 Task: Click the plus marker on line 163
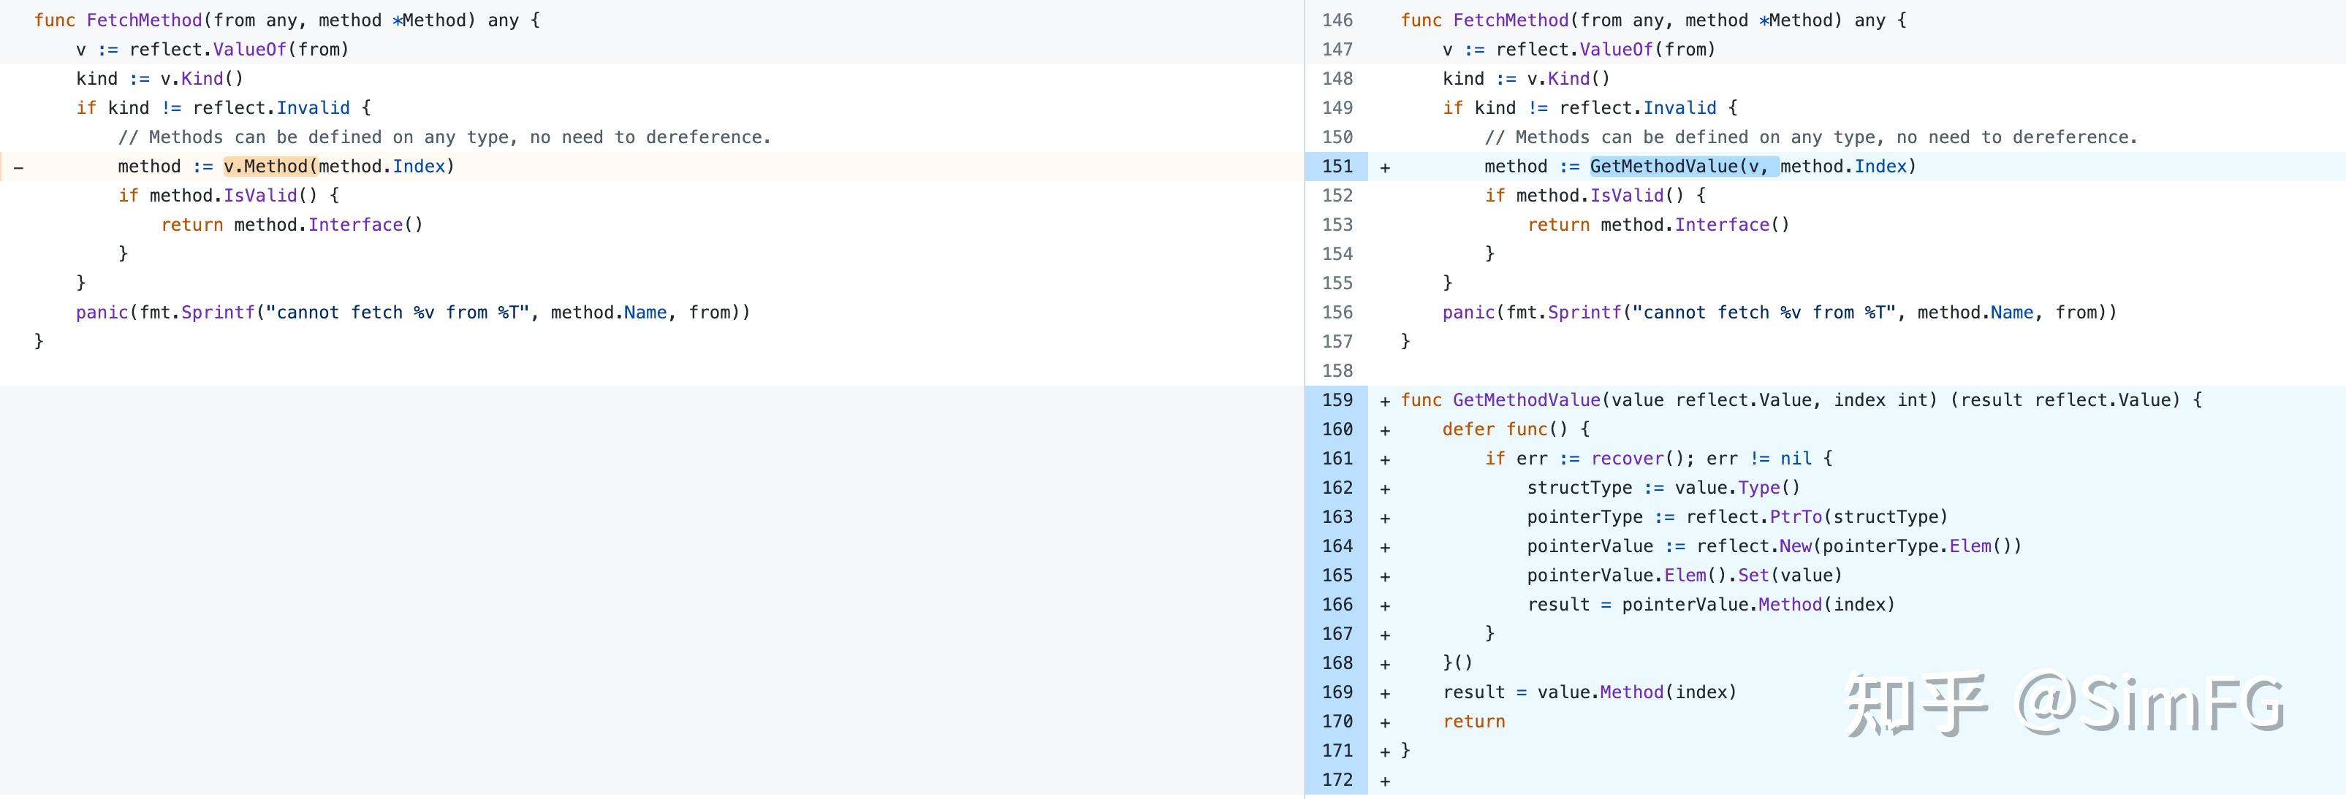(1384, 519)
